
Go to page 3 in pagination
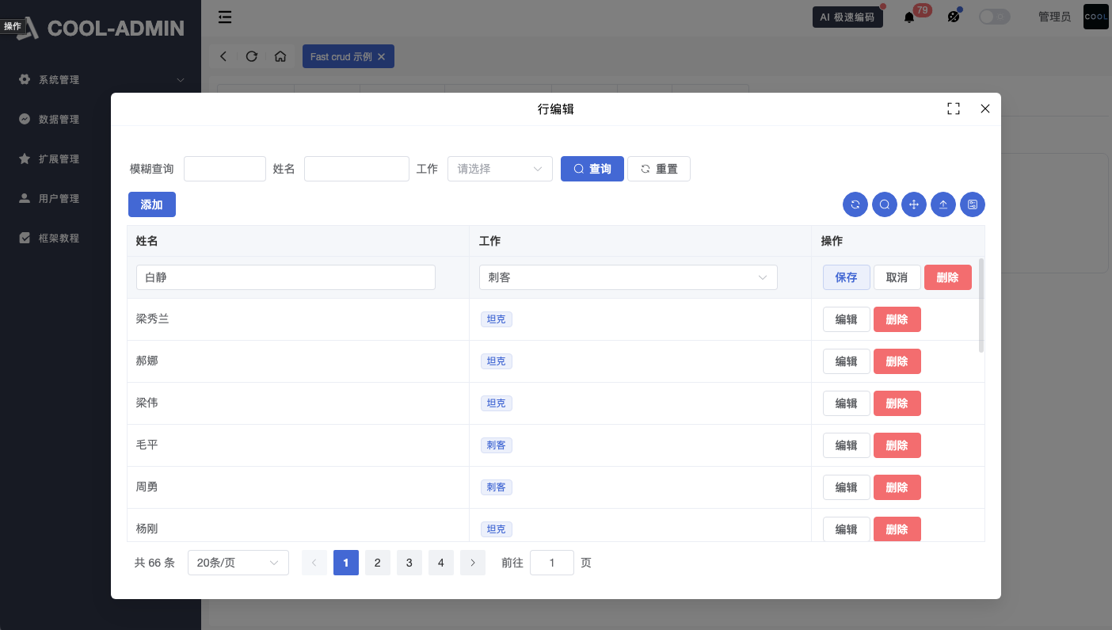[409, 563]
